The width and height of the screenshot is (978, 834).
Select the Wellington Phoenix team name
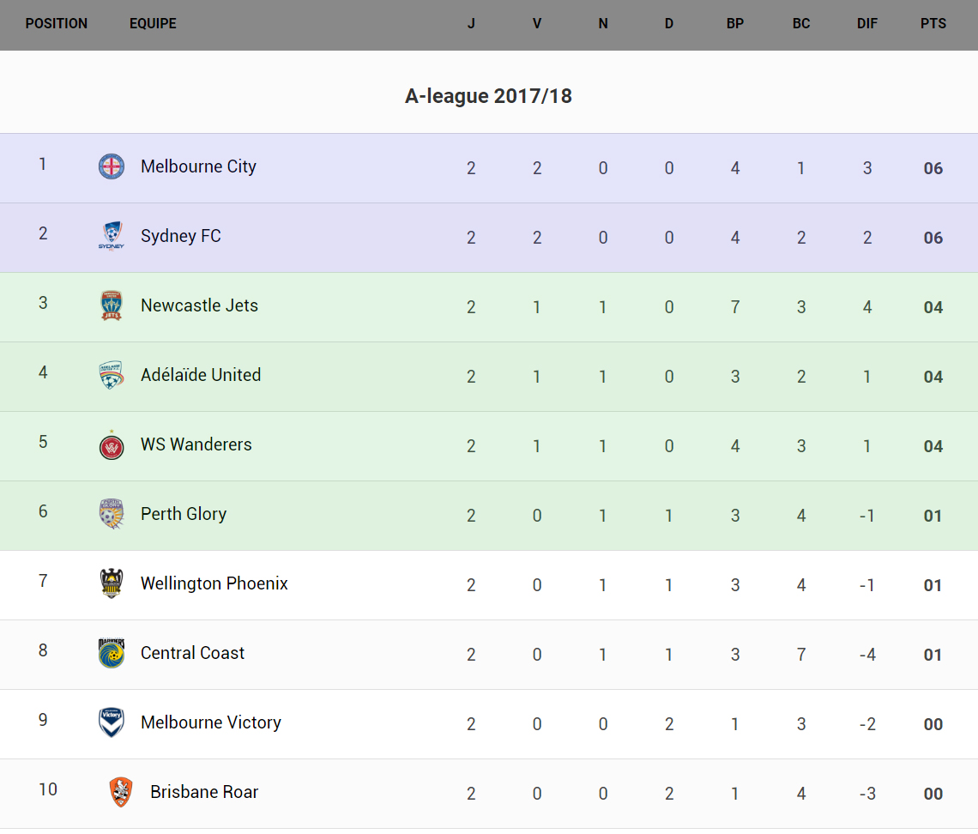click(x=214, y=583)
